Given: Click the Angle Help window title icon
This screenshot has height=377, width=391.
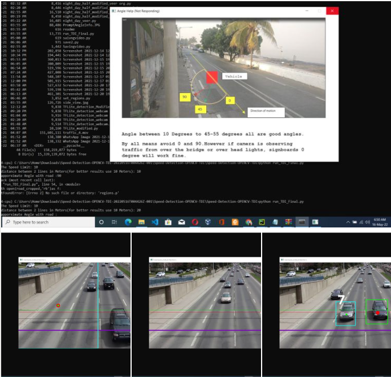Looking at the screenshot, I should [x=114, y=11].
